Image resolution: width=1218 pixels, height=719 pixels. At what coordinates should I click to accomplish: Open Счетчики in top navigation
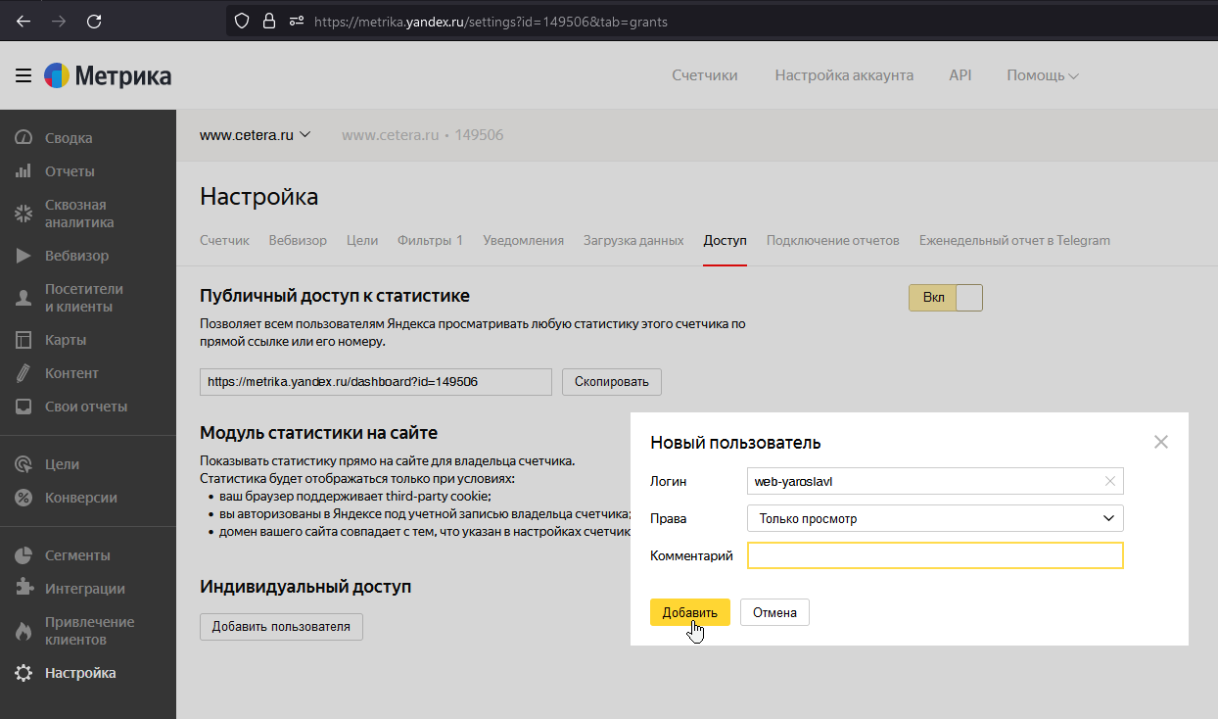pos(704,75)
